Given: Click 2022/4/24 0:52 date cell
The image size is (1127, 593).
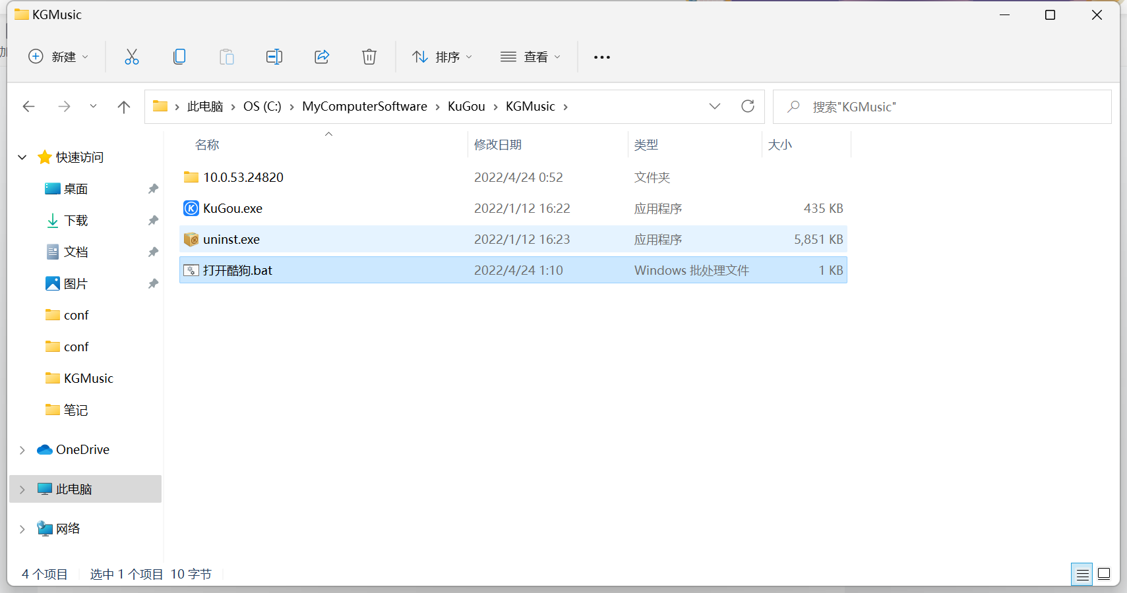Looking at the screenshot, I should pos(518,177).
